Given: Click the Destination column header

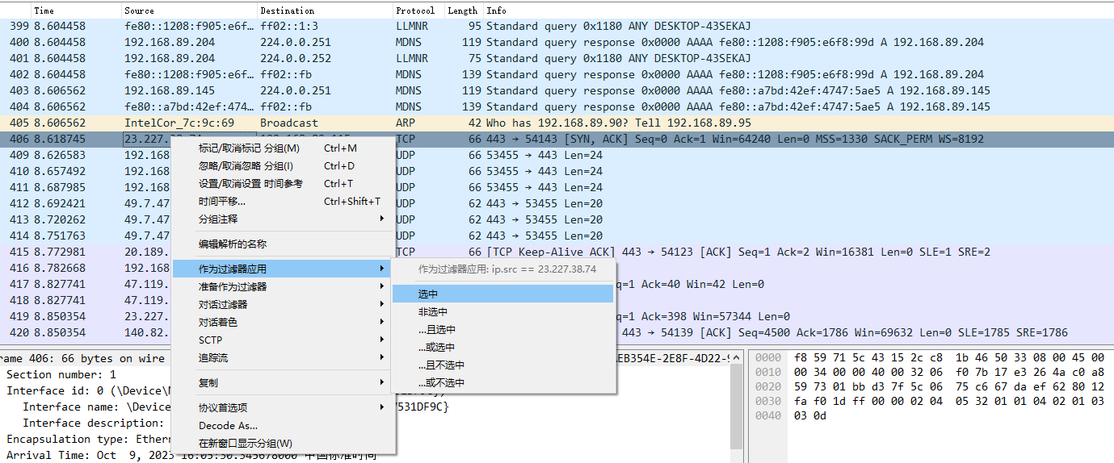Looking at the screenshot, I should [x=287, y=10].
